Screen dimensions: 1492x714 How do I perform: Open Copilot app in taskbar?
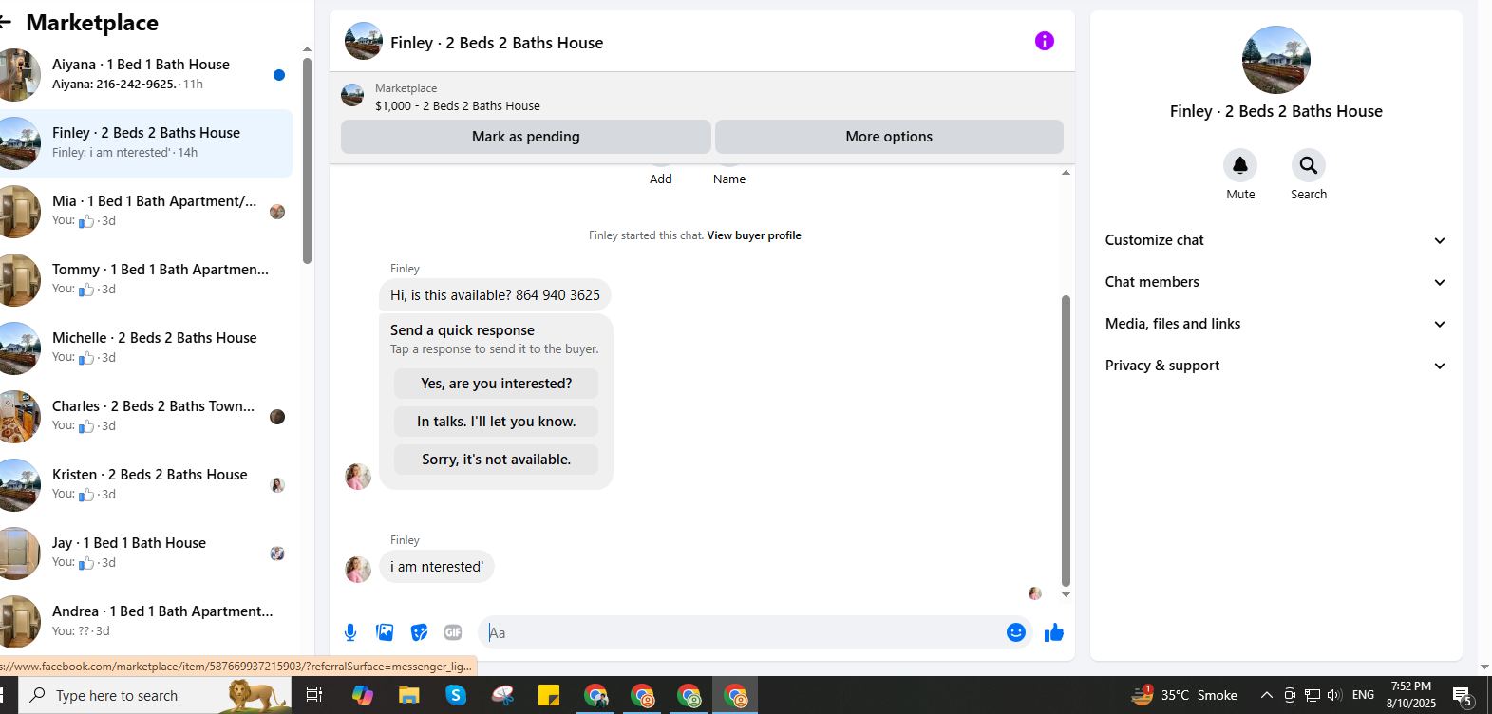pyautogui.click(x=362, y=695)
